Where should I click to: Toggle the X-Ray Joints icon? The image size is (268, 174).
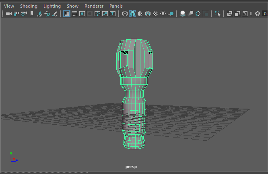coord(245,14)
